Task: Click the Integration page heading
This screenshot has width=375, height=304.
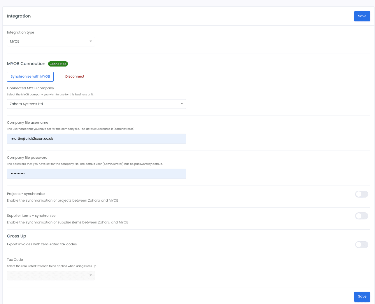Action: tap(19, 16)
